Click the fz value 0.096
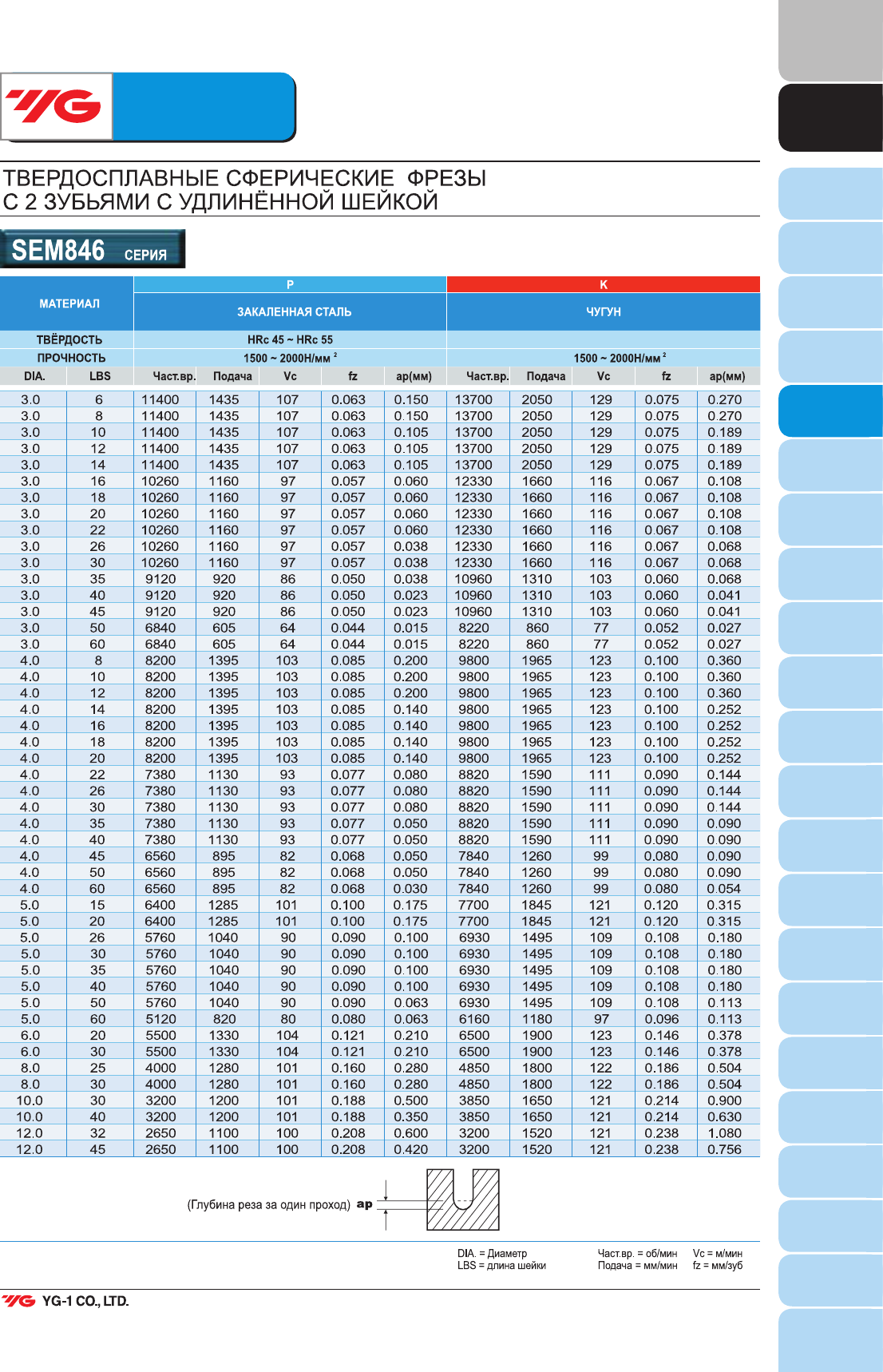 tap(662, 1019)
